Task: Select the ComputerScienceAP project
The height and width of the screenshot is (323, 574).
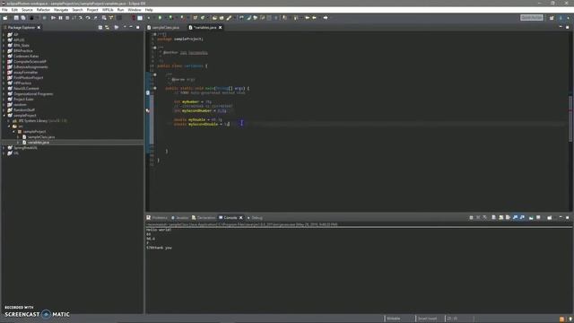Action: (x=30, y=62)
